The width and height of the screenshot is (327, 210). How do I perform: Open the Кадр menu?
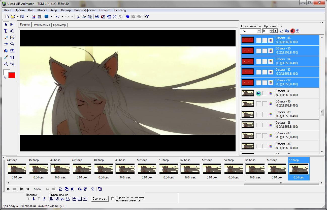click(53, 10)
